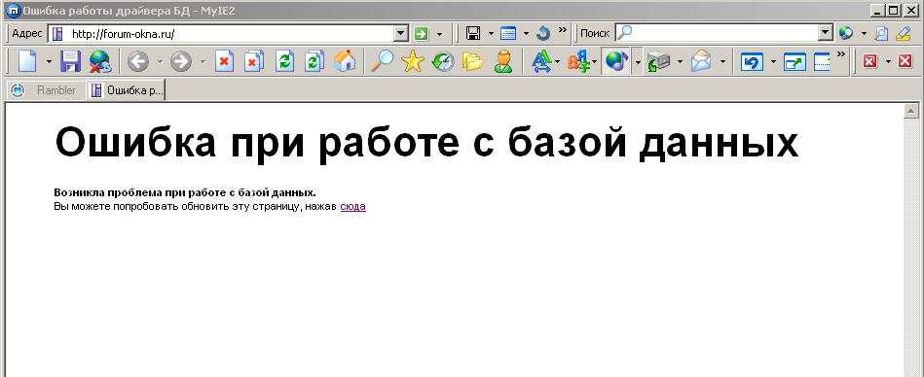Open History via the clock icon
This screenshot has width=924, height=377.
point(443,61)
